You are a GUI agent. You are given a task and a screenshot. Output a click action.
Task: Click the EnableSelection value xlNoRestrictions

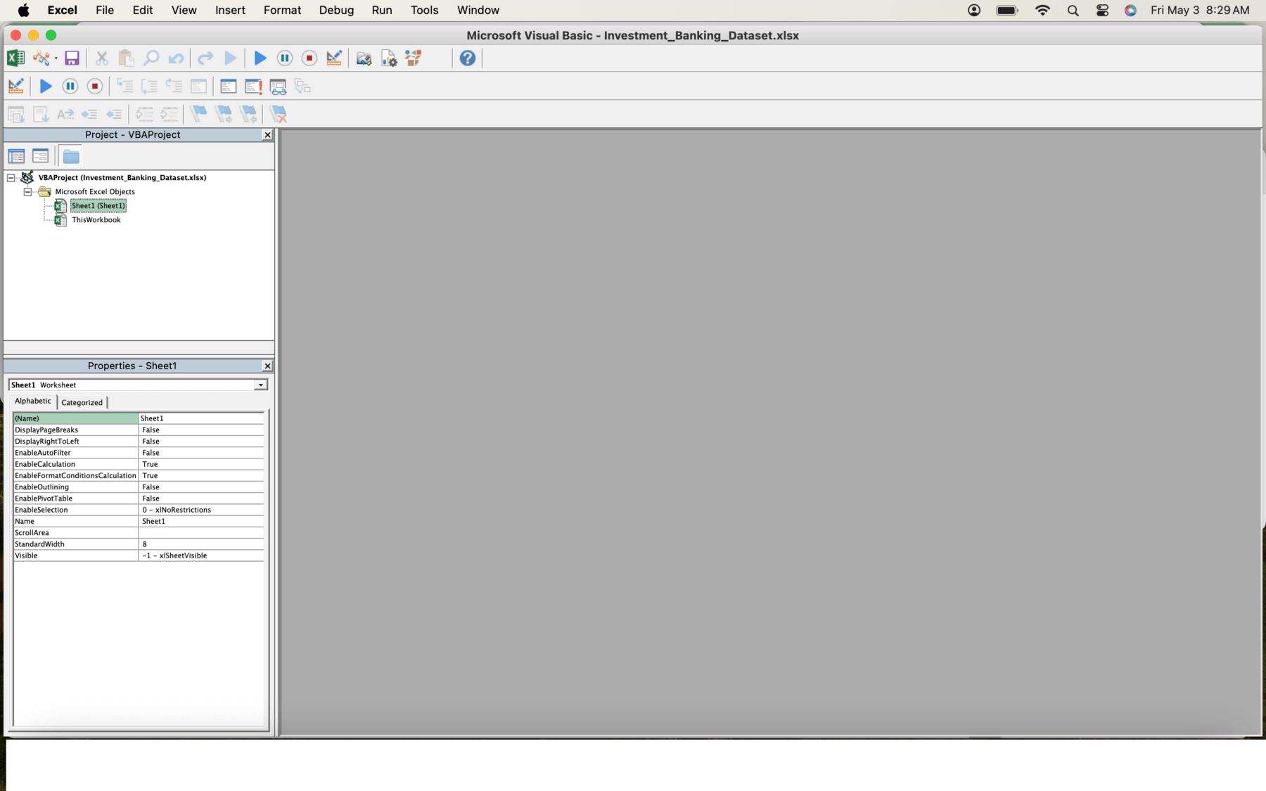[x=201, y=510]
